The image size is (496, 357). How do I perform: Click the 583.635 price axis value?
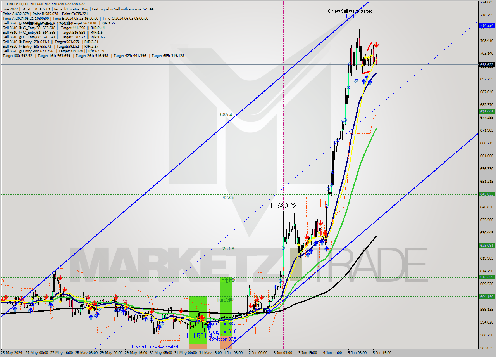[x=487, y=348]
